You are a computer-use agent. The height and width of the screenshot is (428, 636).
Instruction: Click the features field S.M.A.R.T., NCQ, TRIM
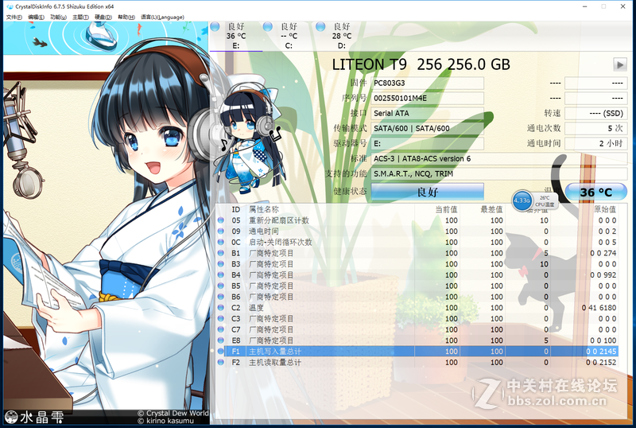[499, 173]
